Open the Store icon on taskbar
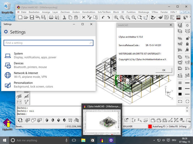 [x=93, y=140]
